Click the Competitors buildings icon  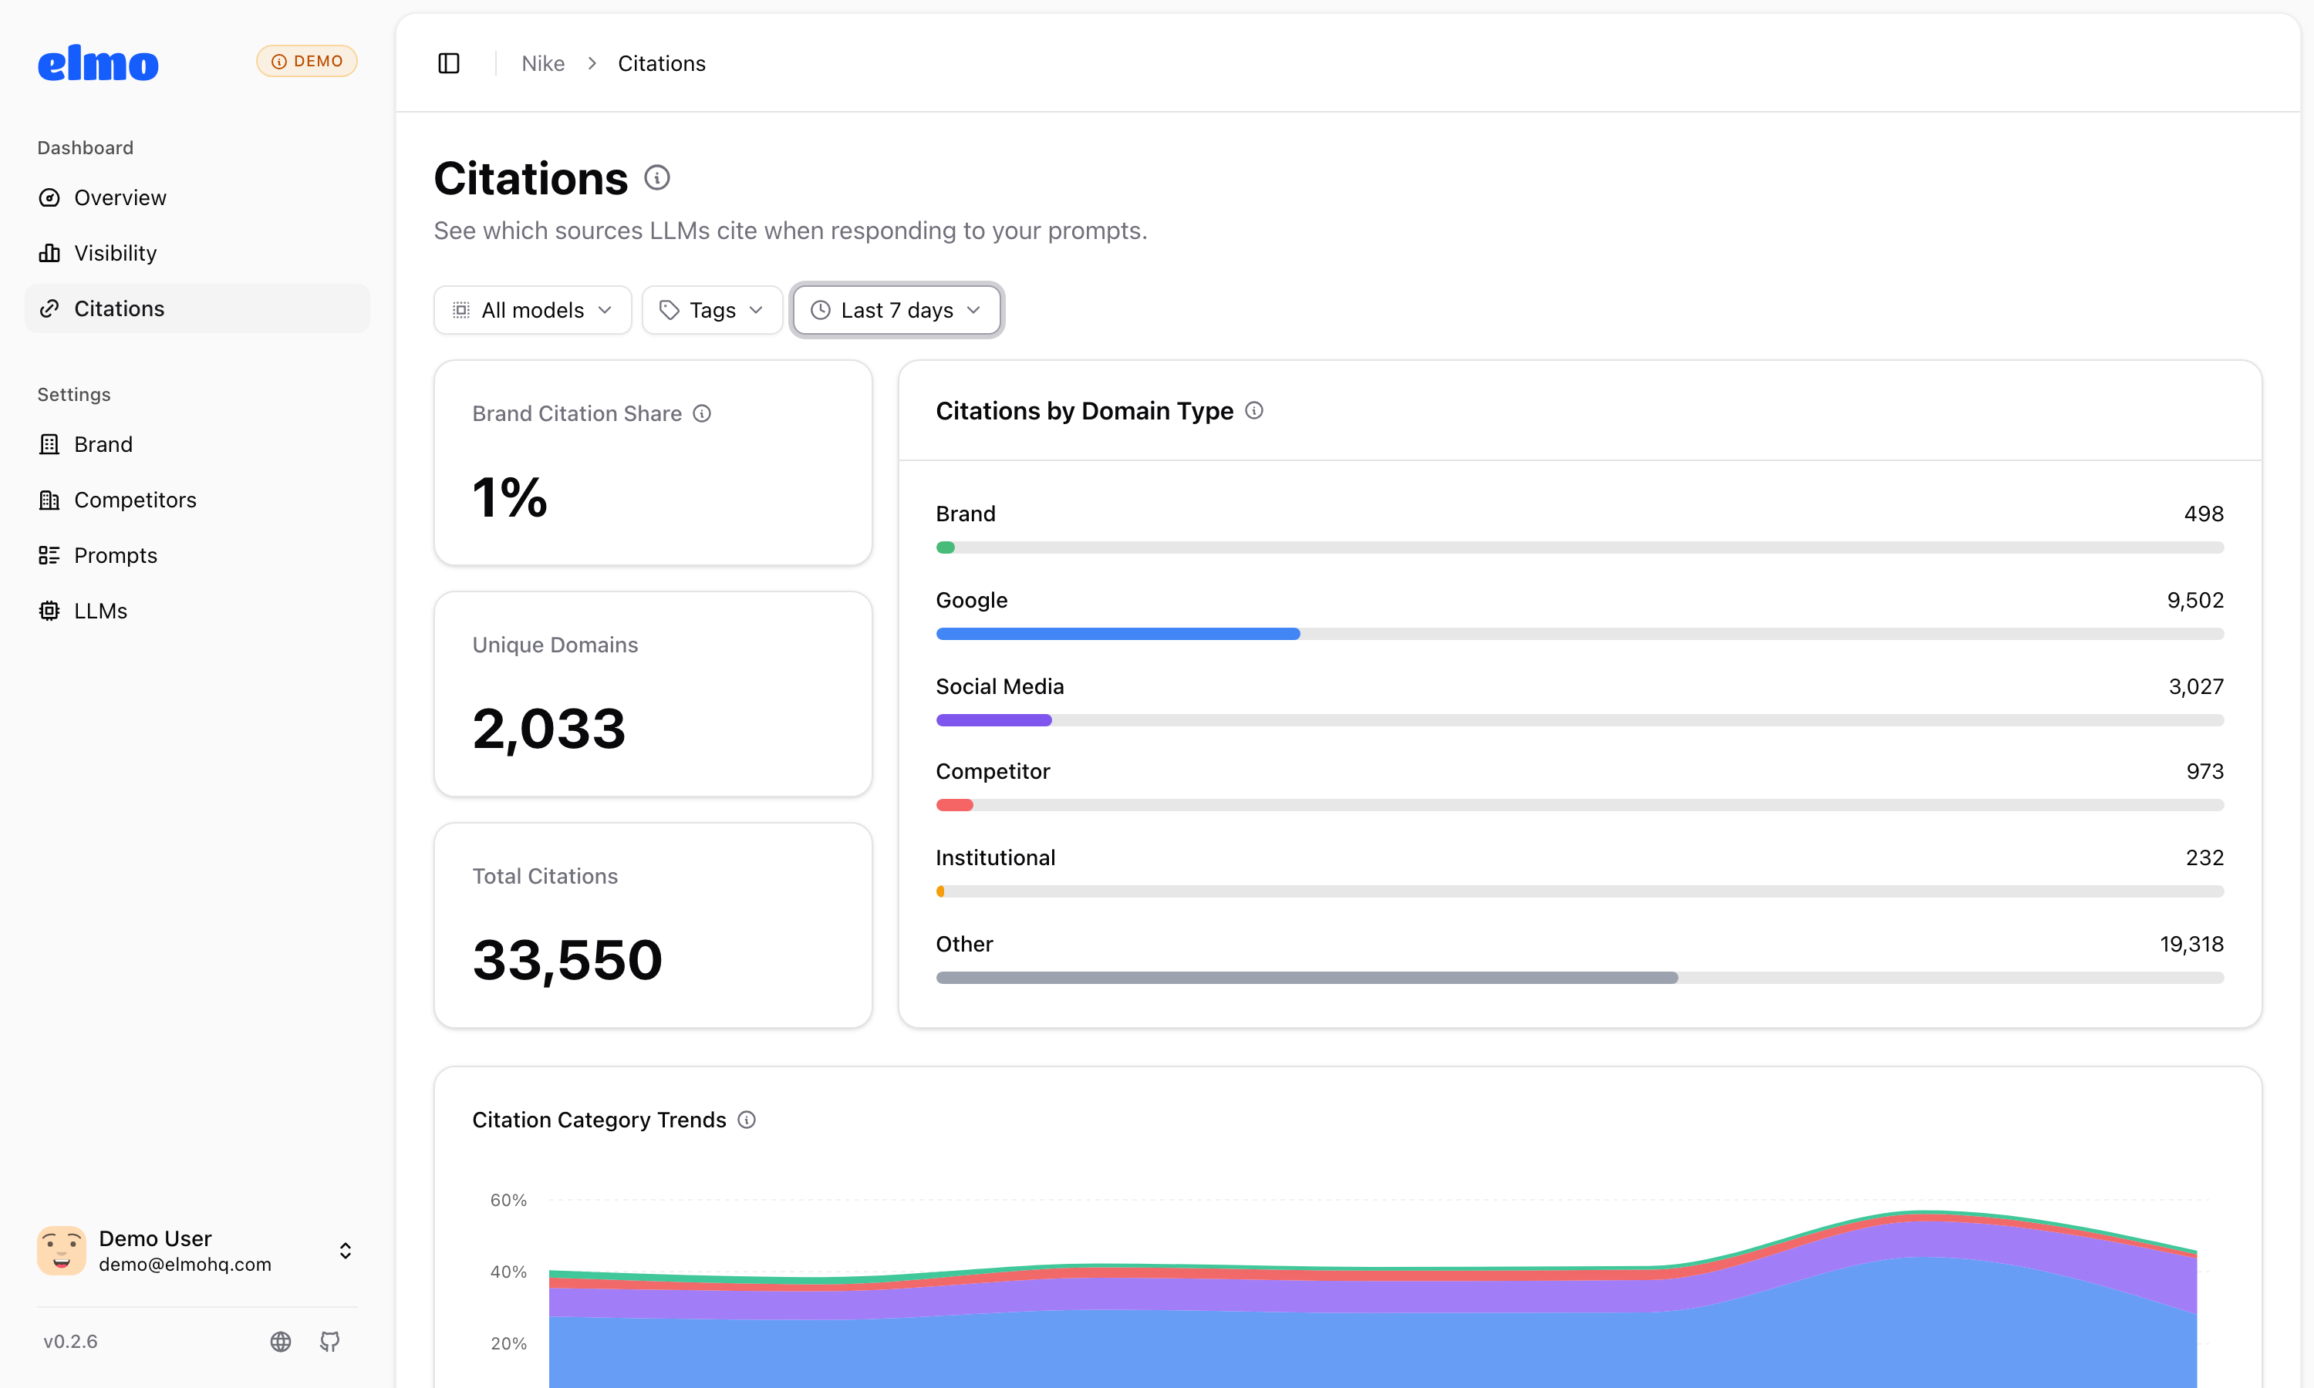[49, 500]
